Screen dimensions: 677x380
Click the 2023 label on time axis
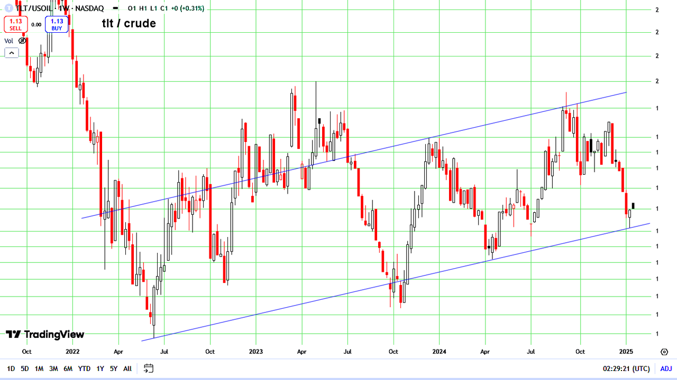(255, 351)
